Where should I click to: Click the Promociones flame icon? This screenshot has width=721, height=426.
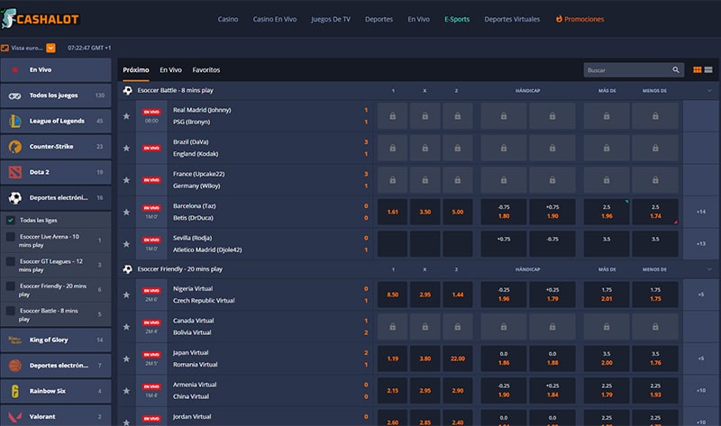(559, 19)
